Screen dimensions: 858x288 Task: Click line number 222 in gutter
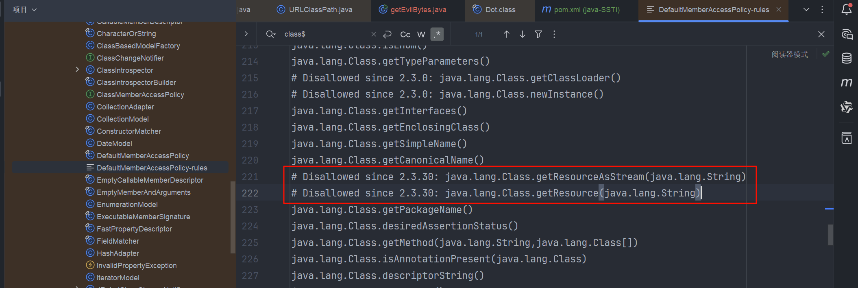(250, 193)
